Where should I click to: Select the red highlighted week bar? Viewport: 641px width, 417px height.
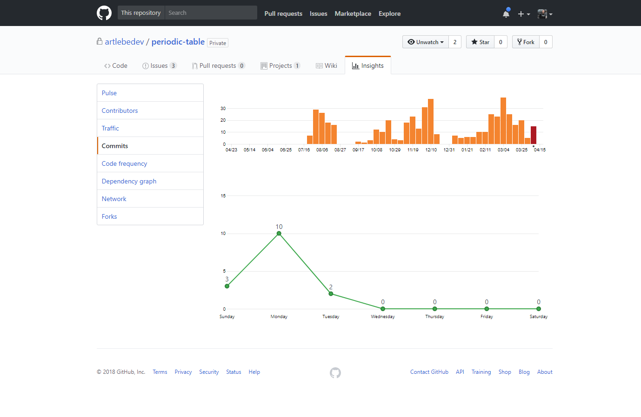pyautogui.click(x=534, y=135)
